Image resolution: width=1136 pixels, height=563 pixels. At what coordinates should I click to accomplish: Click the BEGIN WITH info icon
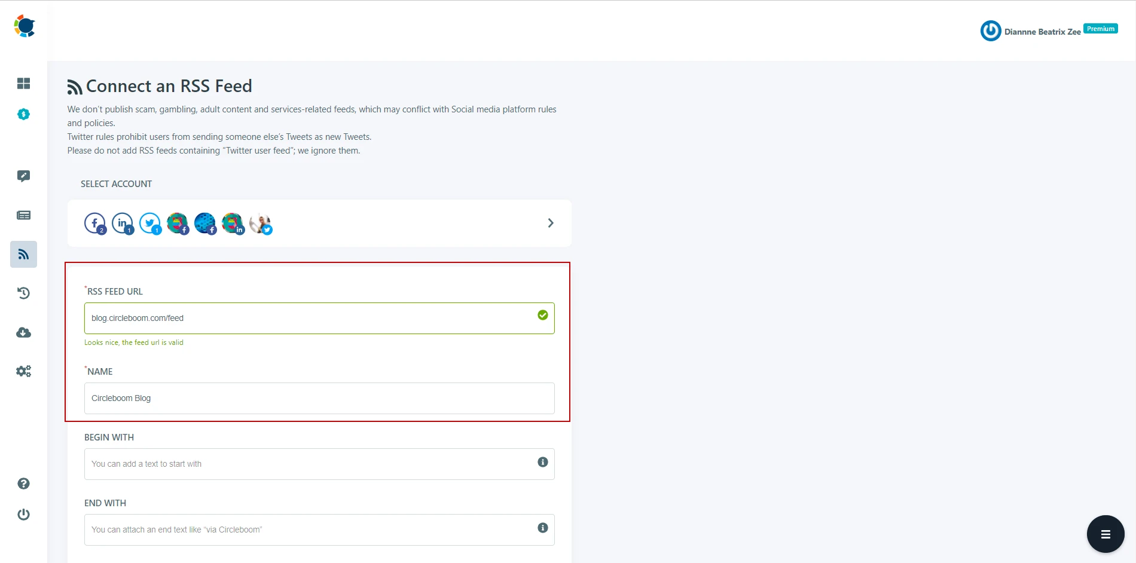point(543,462)
